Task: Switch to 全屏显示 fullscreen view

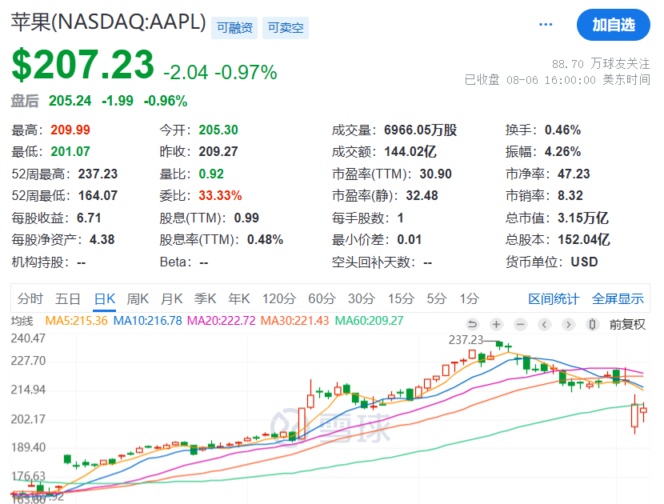Action: click(x=618, y=299)
